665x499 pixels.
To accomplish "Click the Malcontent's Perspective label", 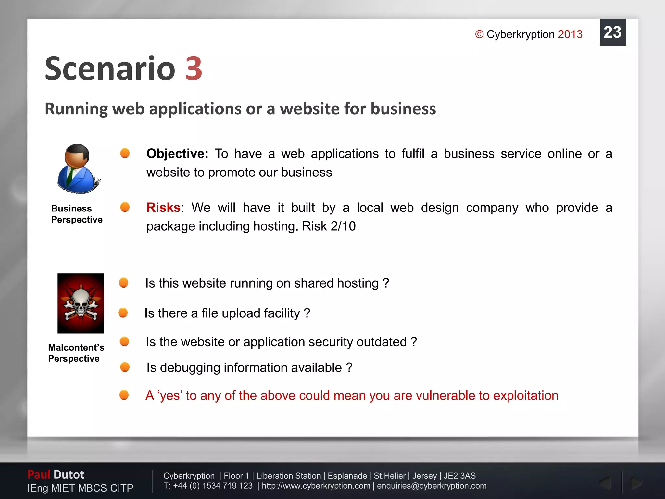I will 76,353.
